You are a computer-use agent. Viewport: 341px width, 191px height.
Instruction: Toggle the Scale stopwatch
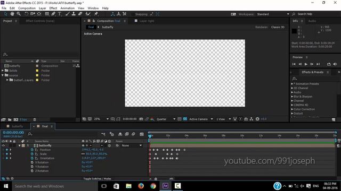click(32, 154)
